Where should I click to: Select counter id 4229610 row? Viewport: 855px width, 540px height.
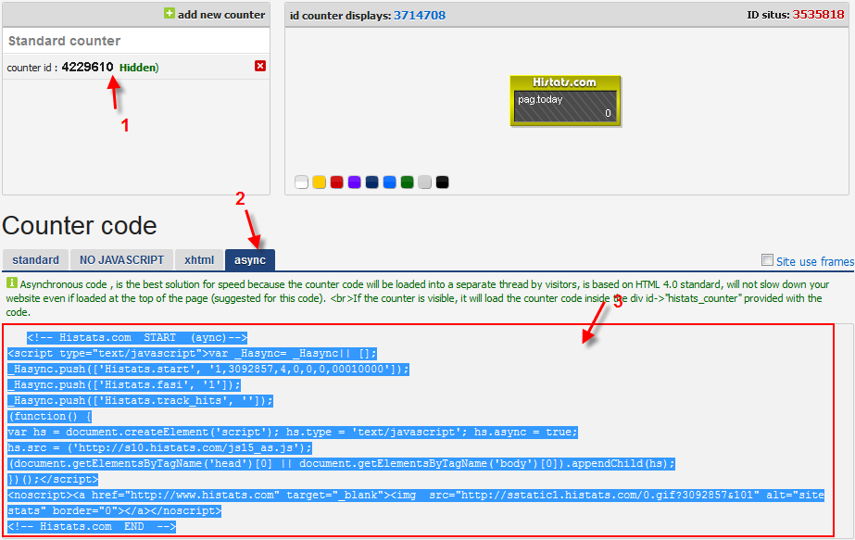pyautogui.click(x=136, y=67)
